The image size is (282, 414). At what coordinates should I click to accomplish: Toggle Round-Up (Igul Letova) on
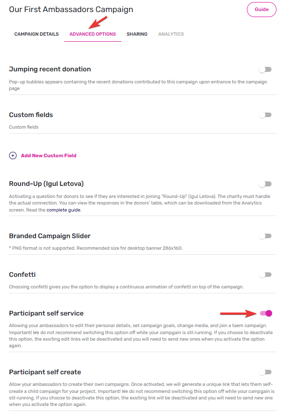pyautogui.click(x=265, y=184)
